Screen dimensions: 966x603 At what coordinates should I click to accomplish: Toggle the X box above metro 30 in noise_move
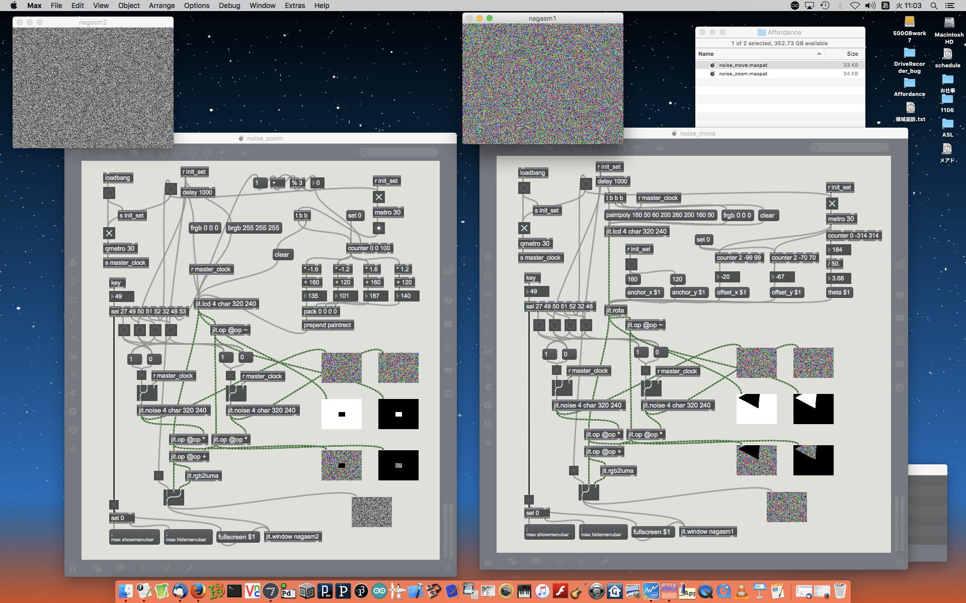[832, 204]
